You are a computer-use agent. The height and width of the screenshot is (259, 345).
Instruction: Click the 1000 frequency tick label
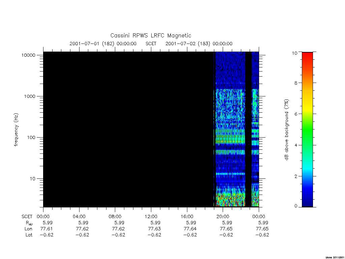coord(30,96)
